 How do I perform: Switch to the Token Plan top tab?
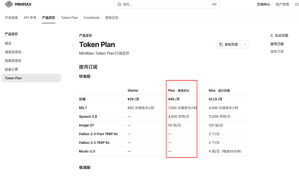(x=69, y=18)
